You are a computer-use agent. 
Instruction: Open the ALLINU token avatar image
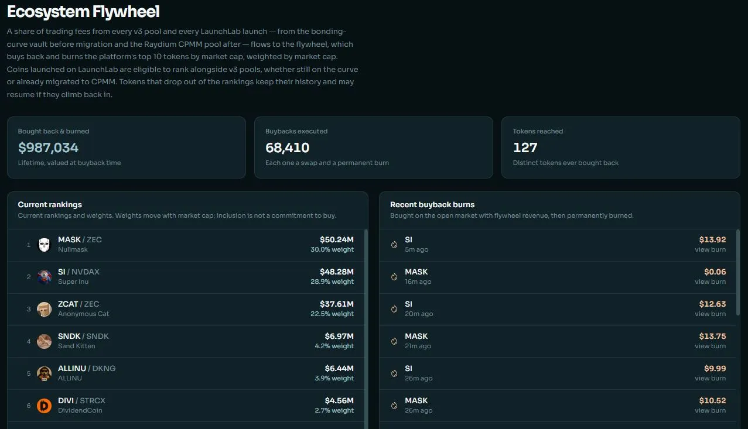point(45,373)
